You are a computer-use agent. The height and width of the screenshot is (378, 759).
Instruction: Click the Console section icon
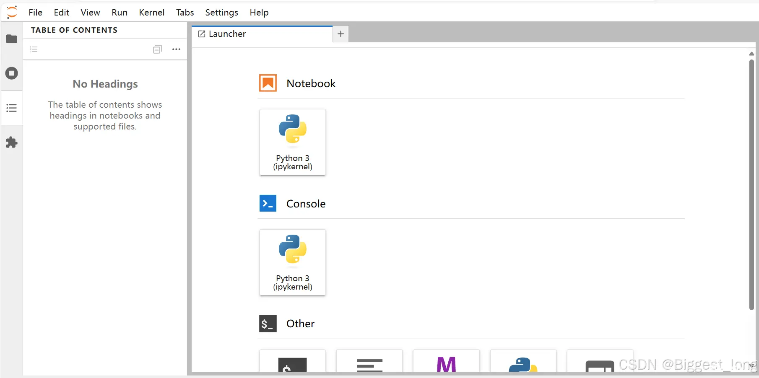268,203
